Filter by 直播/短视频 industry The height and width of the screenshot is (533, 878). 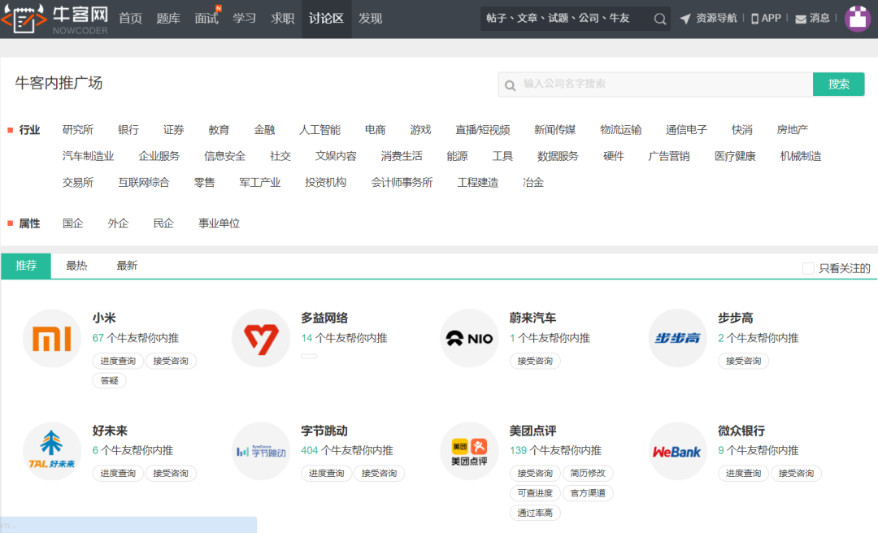(x=483, y=130)
